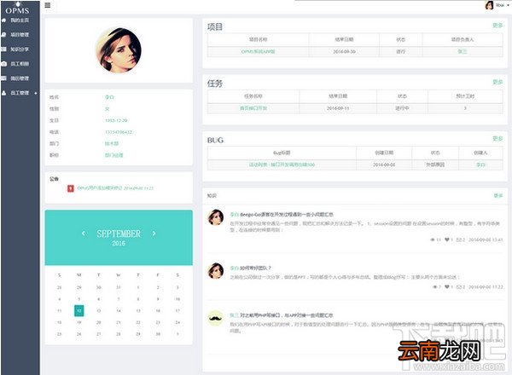
Task: Click the SEPTEMBER 2016 calendar title
Action: pos(119,238)
